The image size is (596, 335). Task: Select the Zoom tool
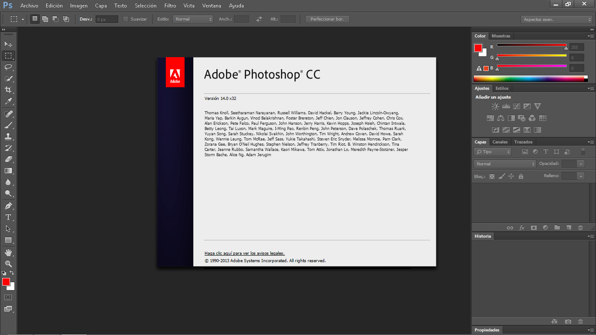coord(8,264)
